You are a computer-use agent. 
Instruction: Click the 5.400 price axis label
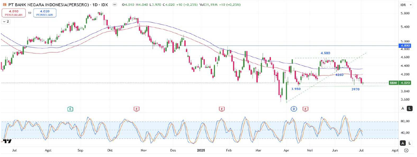tap(405, 27)
